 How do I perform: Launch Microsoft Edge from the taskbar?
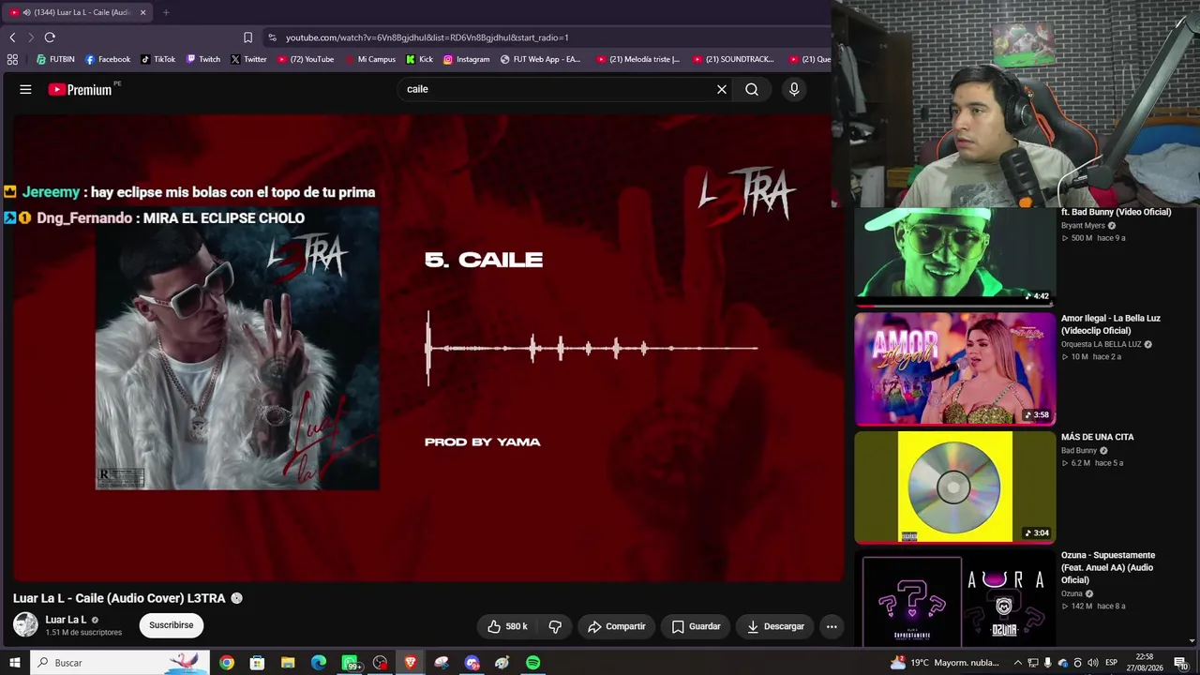pos(319,663)
